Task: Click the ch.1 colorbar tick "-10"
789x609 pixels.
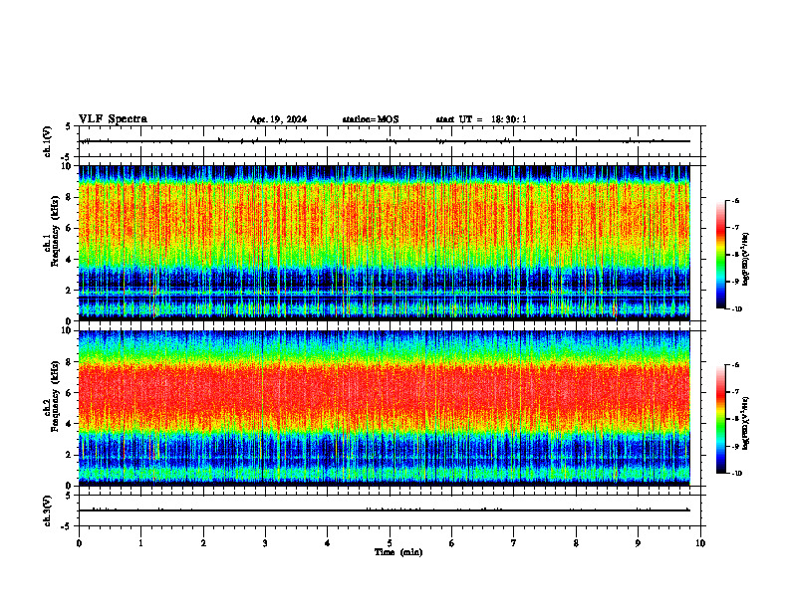Action: 736,309
